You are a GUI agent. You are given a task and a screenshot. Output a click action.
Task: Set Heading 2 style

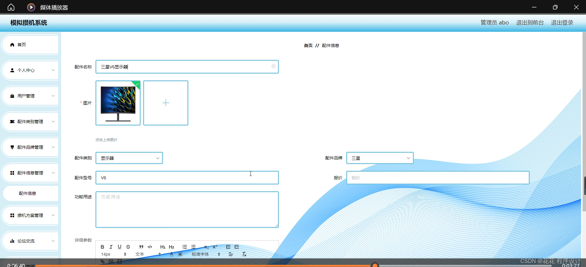(171, 247)
